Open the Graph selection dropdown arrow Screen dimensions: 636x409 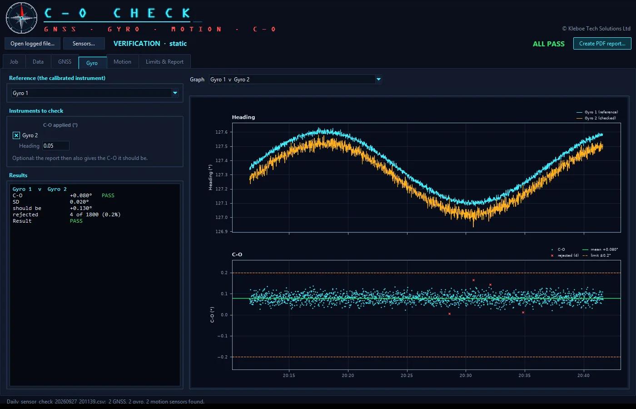point(378,80)
